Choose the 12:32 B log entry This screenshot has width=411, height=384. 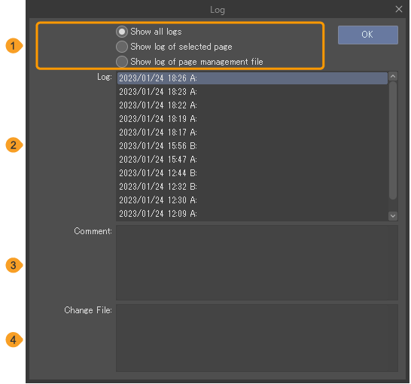[x=252, y=187]
